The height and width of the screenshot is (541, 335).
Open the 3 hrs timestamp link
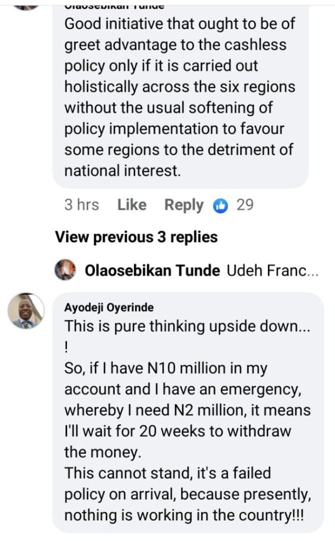81,205
